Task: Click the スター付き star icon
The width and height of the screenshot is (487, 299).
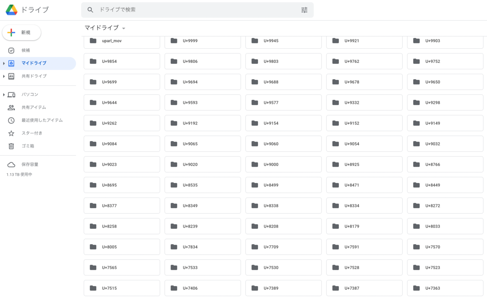Action: pos(11,133)
